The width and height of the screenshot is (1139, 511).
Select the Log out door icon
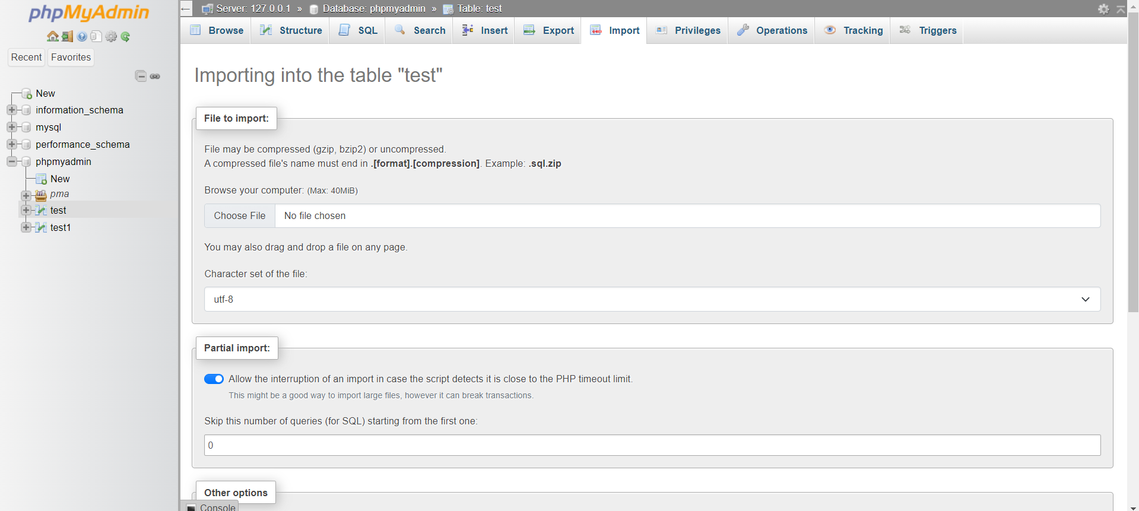tap(66, 36)
